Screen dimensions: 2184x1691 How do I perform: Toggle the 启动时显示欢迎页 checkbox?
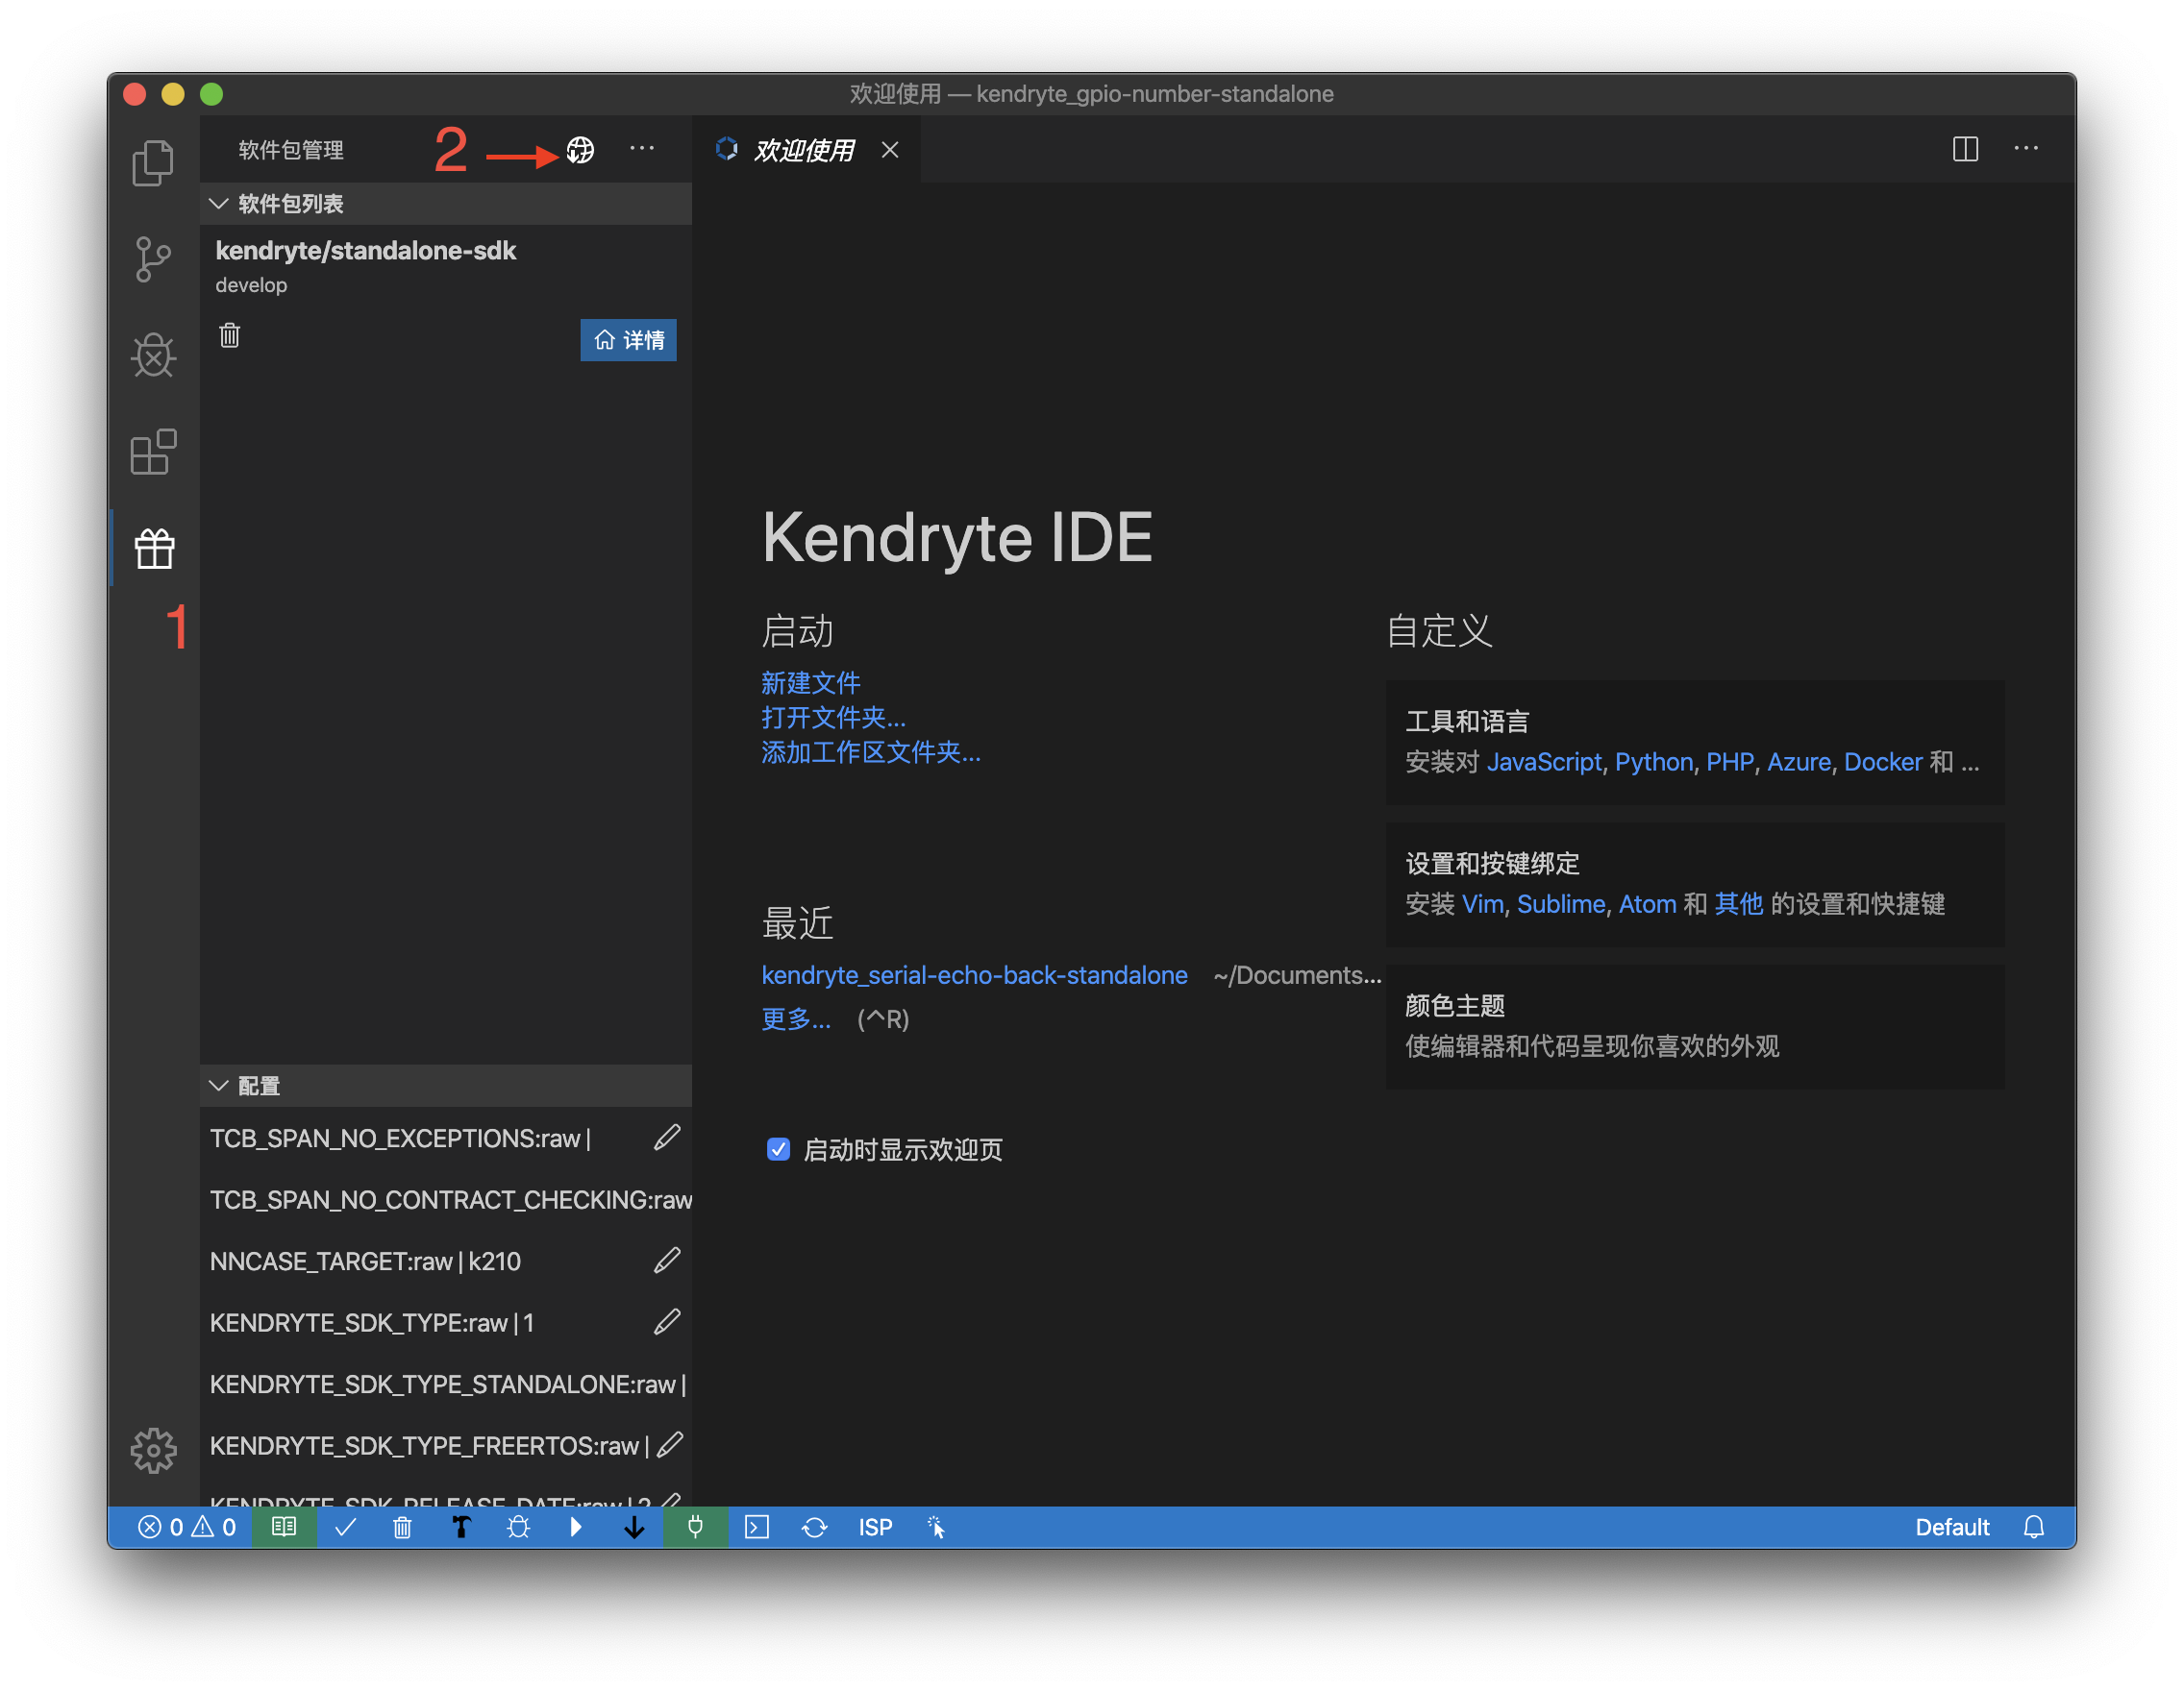pos(778,1149)
